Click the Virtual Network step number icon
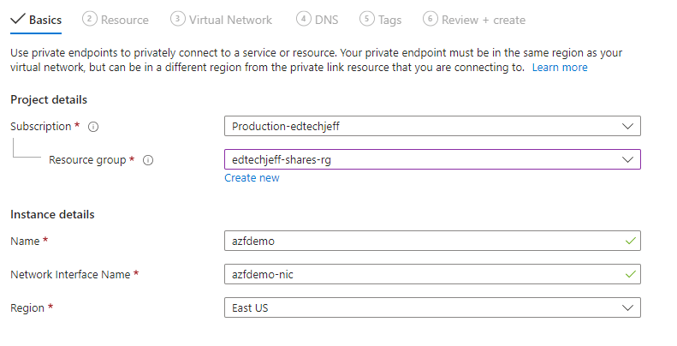This screenshot has width=677, height=346. coord(178,19)
